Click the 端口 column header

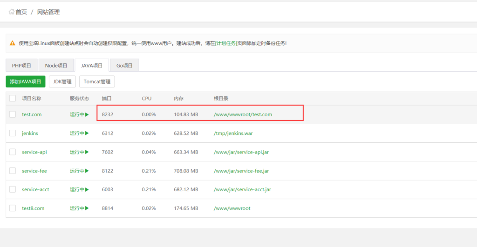pos(107,99)
